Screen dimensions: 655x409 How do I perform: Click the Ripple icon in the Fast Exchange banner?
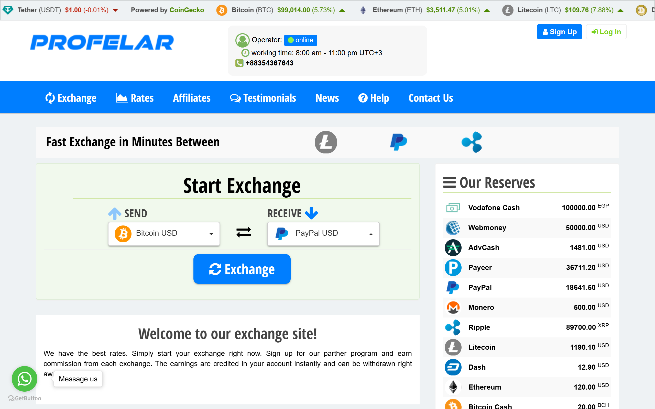(x=472, y=142)
